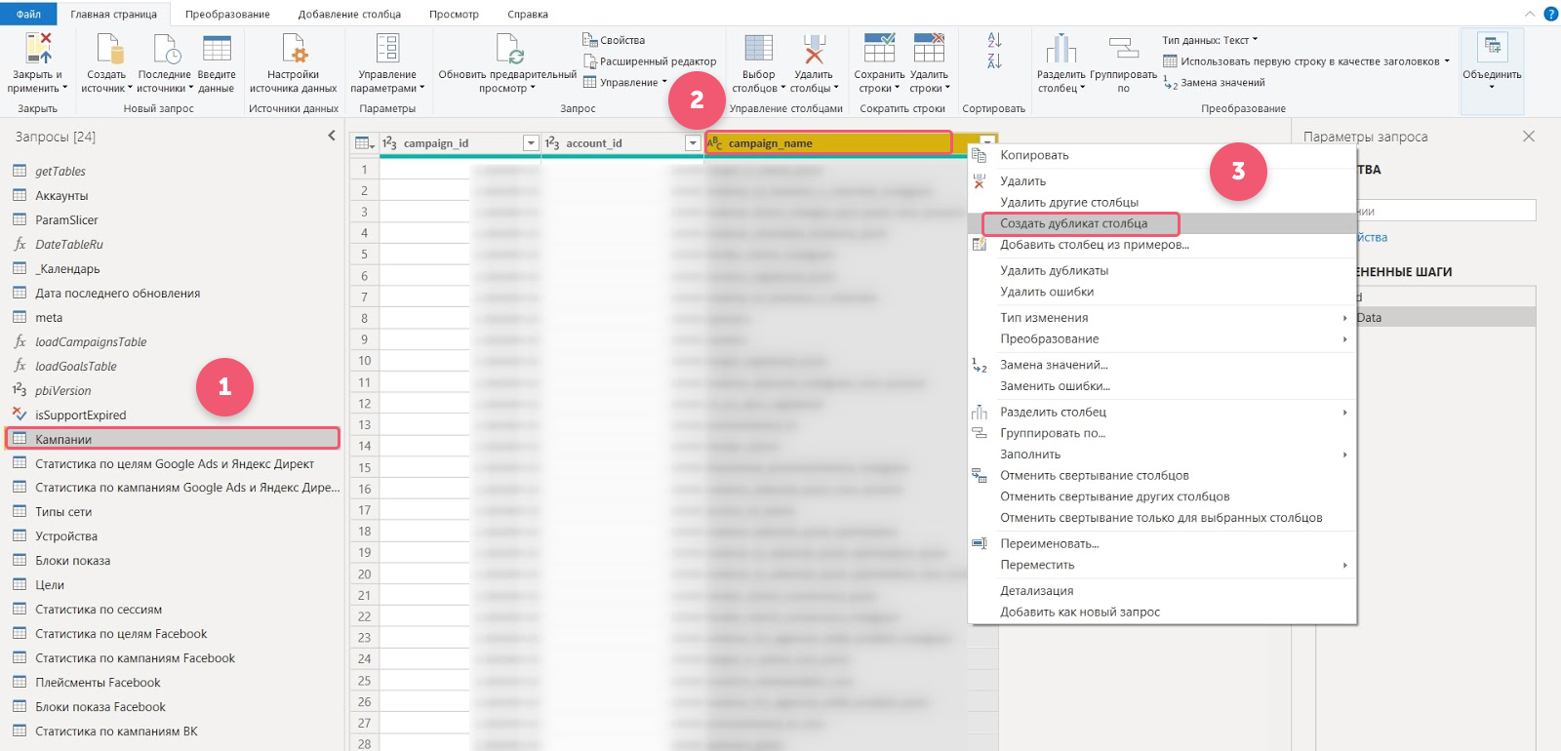Viewport: 1561px width, 751px height.
Task: Expand the Transform submenu in context menu
Action: pyautogui.click(x=1049, y=338)
